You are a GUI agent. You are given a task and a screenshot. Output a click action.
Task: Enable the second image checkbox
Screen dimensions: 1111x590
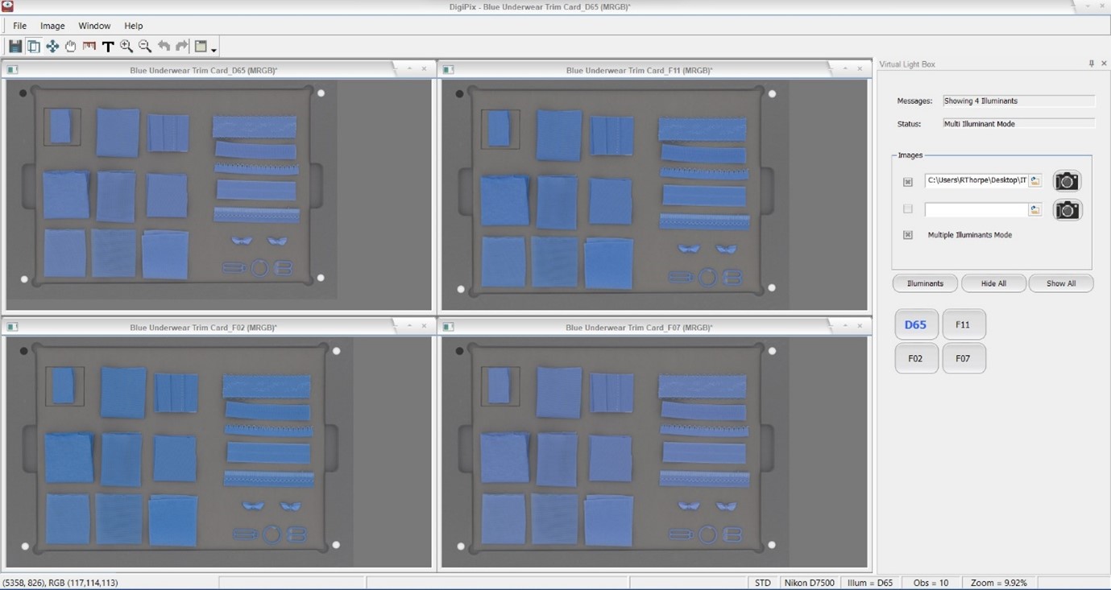908,209
